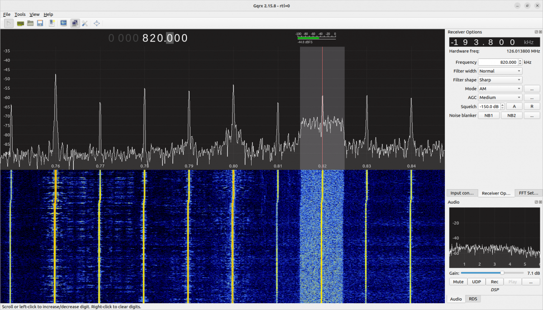The height and width of the screenshot is (310, 543).
Task: Switch to the FFT Settings tab
Action: 528,193
